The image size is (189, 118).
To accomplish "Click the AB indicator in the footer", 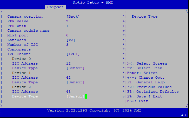I will [183, 115].
